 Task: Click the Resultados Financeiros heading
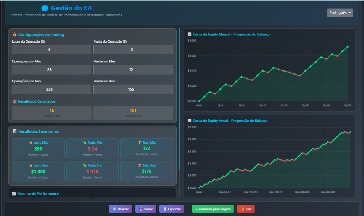tap(39, 131)
